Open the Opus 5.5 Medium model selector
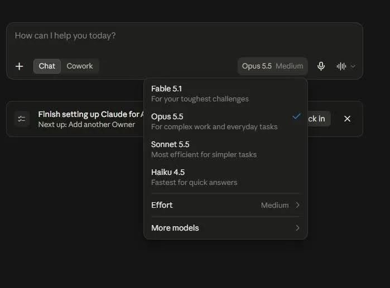The width and height of the screenshot is (390, 288). (x=272, y=66)
